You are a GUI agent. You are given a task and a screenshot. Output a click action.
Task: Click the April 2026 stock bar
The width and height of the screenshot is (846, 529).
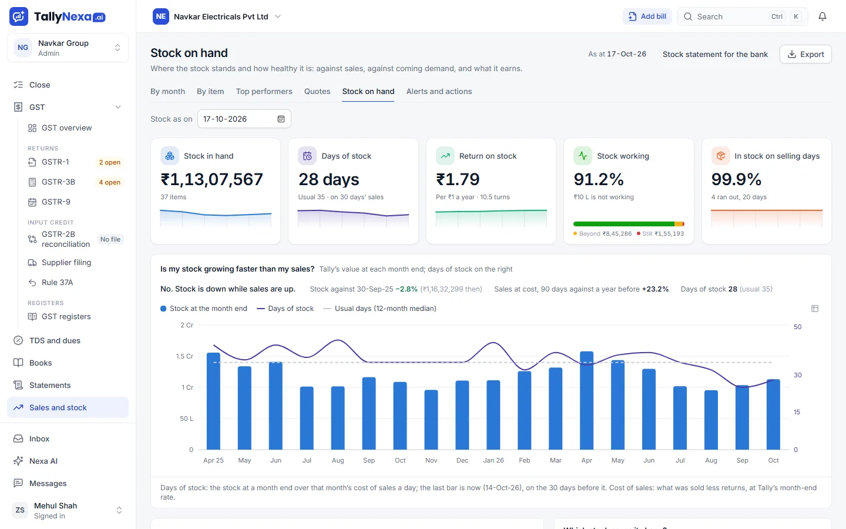586,400
